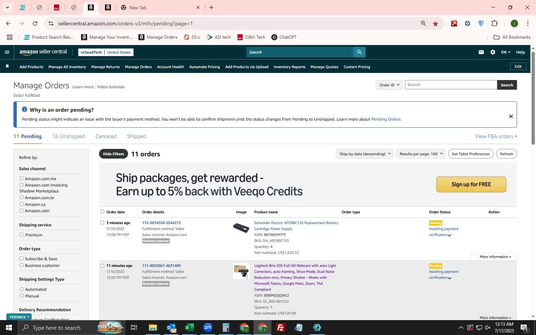This screenshot has width=536, height=335.
Task: Close the pending order info banner
Action: (511, 116)
